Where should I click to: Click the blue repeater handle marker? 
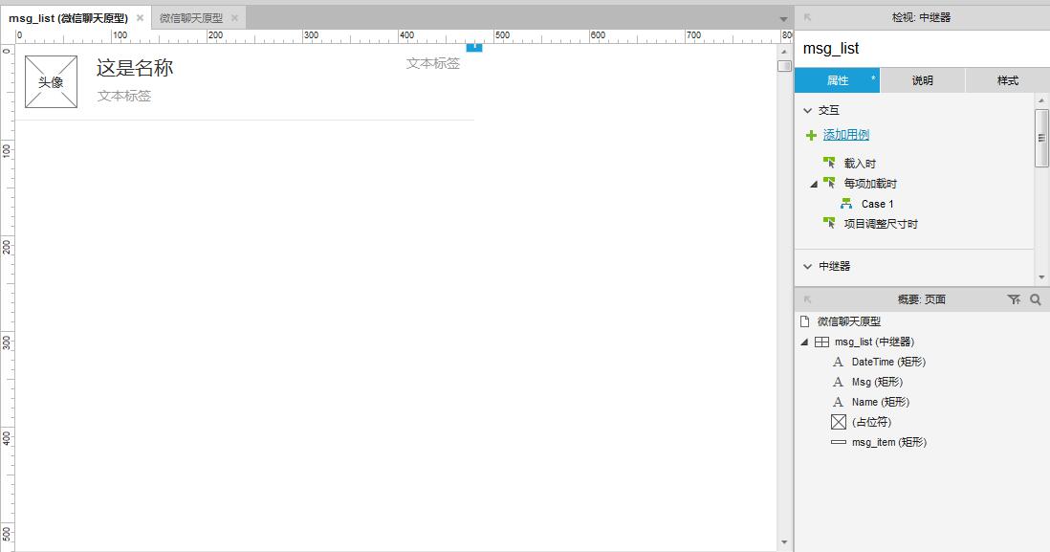pyautogui.click(x=474, y=48)
